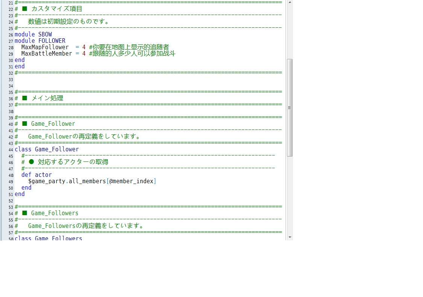Image resolution: width=423 pixels, height=297 pixels.
Task: Click the comment '数値は初期設定のものです。'
Action: (69, 21)
